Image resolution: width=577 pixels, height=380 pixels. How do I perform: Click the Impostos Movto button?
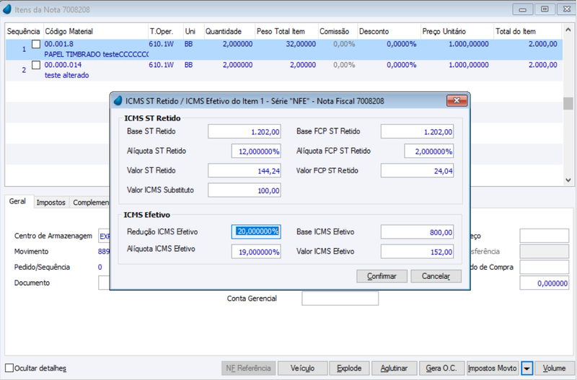pos(492,368)
